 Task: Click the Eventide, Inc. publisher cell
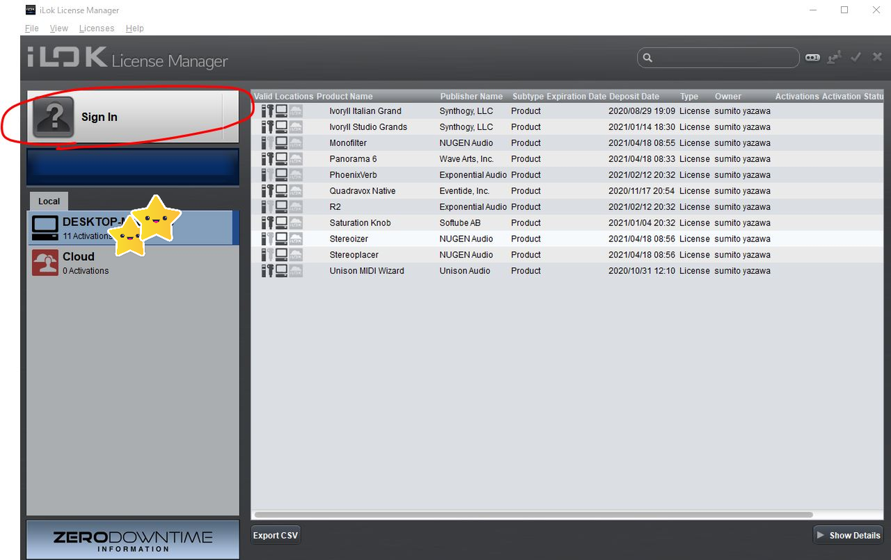click(464, 191)
